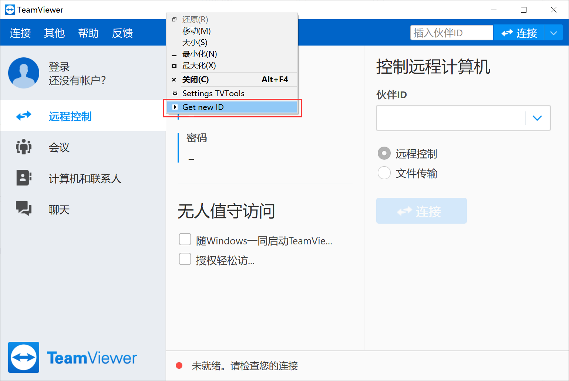Select 最小化(N) in the system menu
569x381 pixels.
232,54
